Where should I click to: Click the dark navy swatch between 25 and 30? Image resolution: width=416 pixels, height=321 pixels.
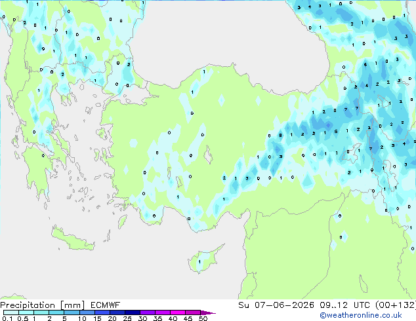pos(132,312)
